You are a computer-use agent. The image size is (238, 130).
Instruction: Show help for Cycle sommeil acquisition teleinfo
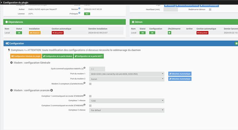(x=85, y=68)
